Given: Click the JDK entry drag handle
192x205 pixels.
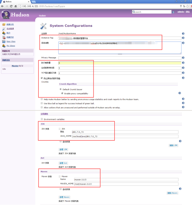Looking at the screenshot, I should tap(60, 129).
